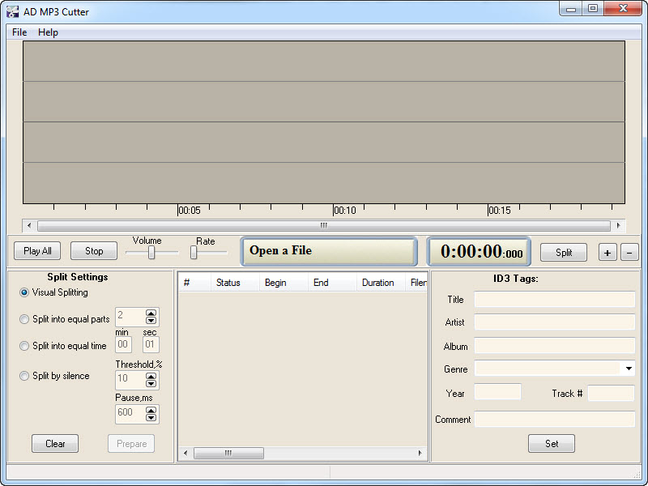Open the Genre dropdown list

(628, 369)
